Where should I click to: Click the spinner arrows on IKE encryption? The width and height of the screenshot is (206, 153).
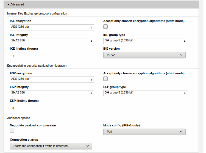pos(91,27)
